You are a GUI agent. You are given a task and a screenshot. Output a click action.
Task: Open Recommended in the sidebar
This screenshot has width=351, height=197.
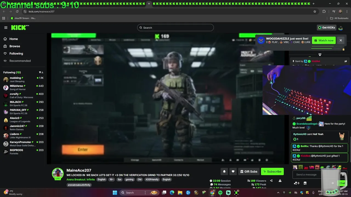click(x=20, y=61)
